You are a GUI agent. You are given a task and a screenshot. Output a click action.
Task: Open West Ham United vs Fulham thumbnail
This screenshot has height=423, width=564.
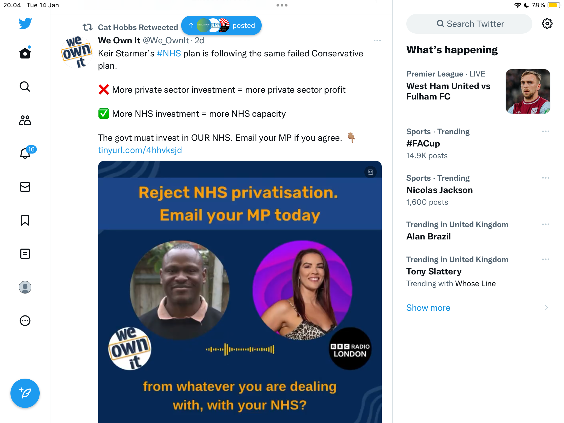(528, 91)
